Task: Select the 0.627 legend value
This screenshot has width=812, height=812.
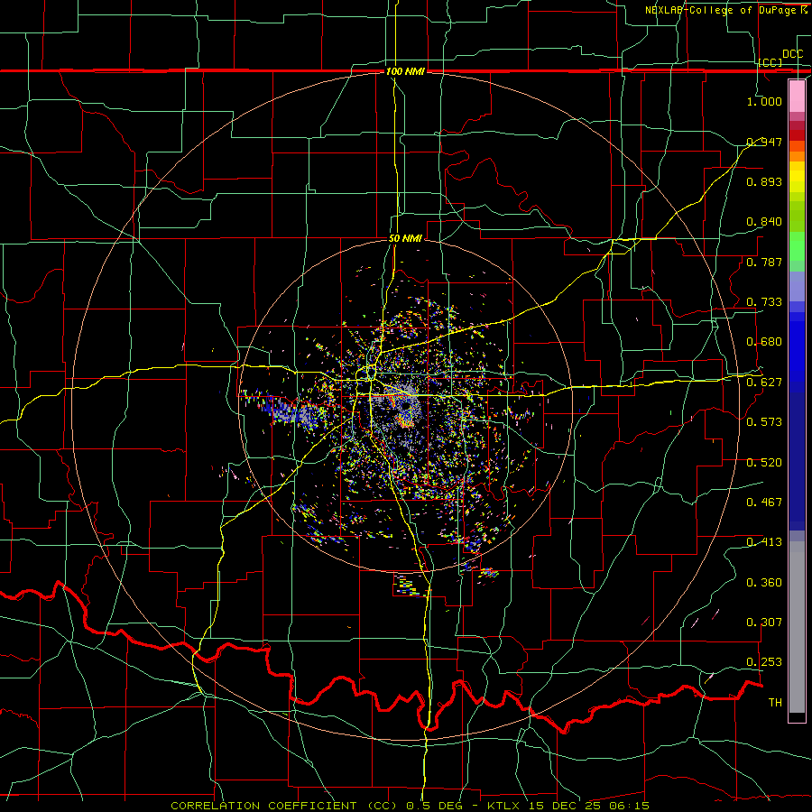Action: tap(764, 383)
